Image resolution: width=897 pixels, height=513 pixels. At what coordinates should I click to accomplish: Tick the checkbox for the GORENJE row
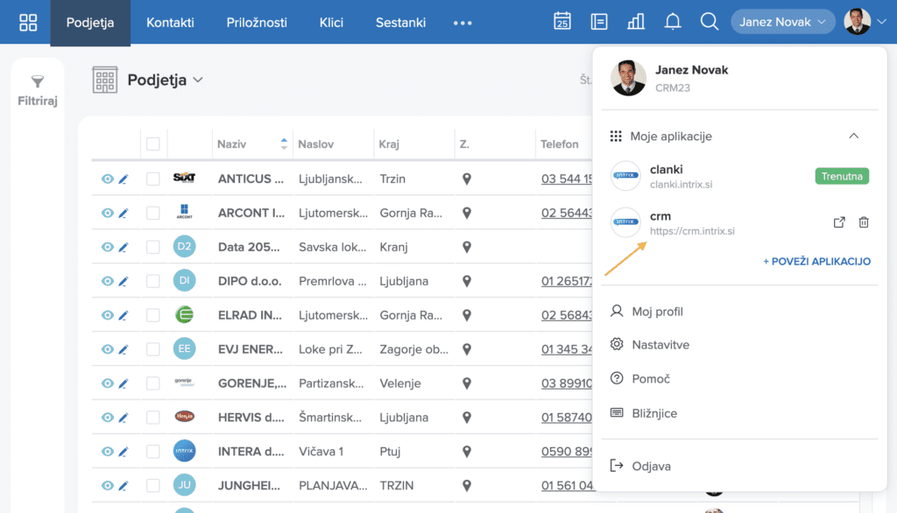(153, 383)
